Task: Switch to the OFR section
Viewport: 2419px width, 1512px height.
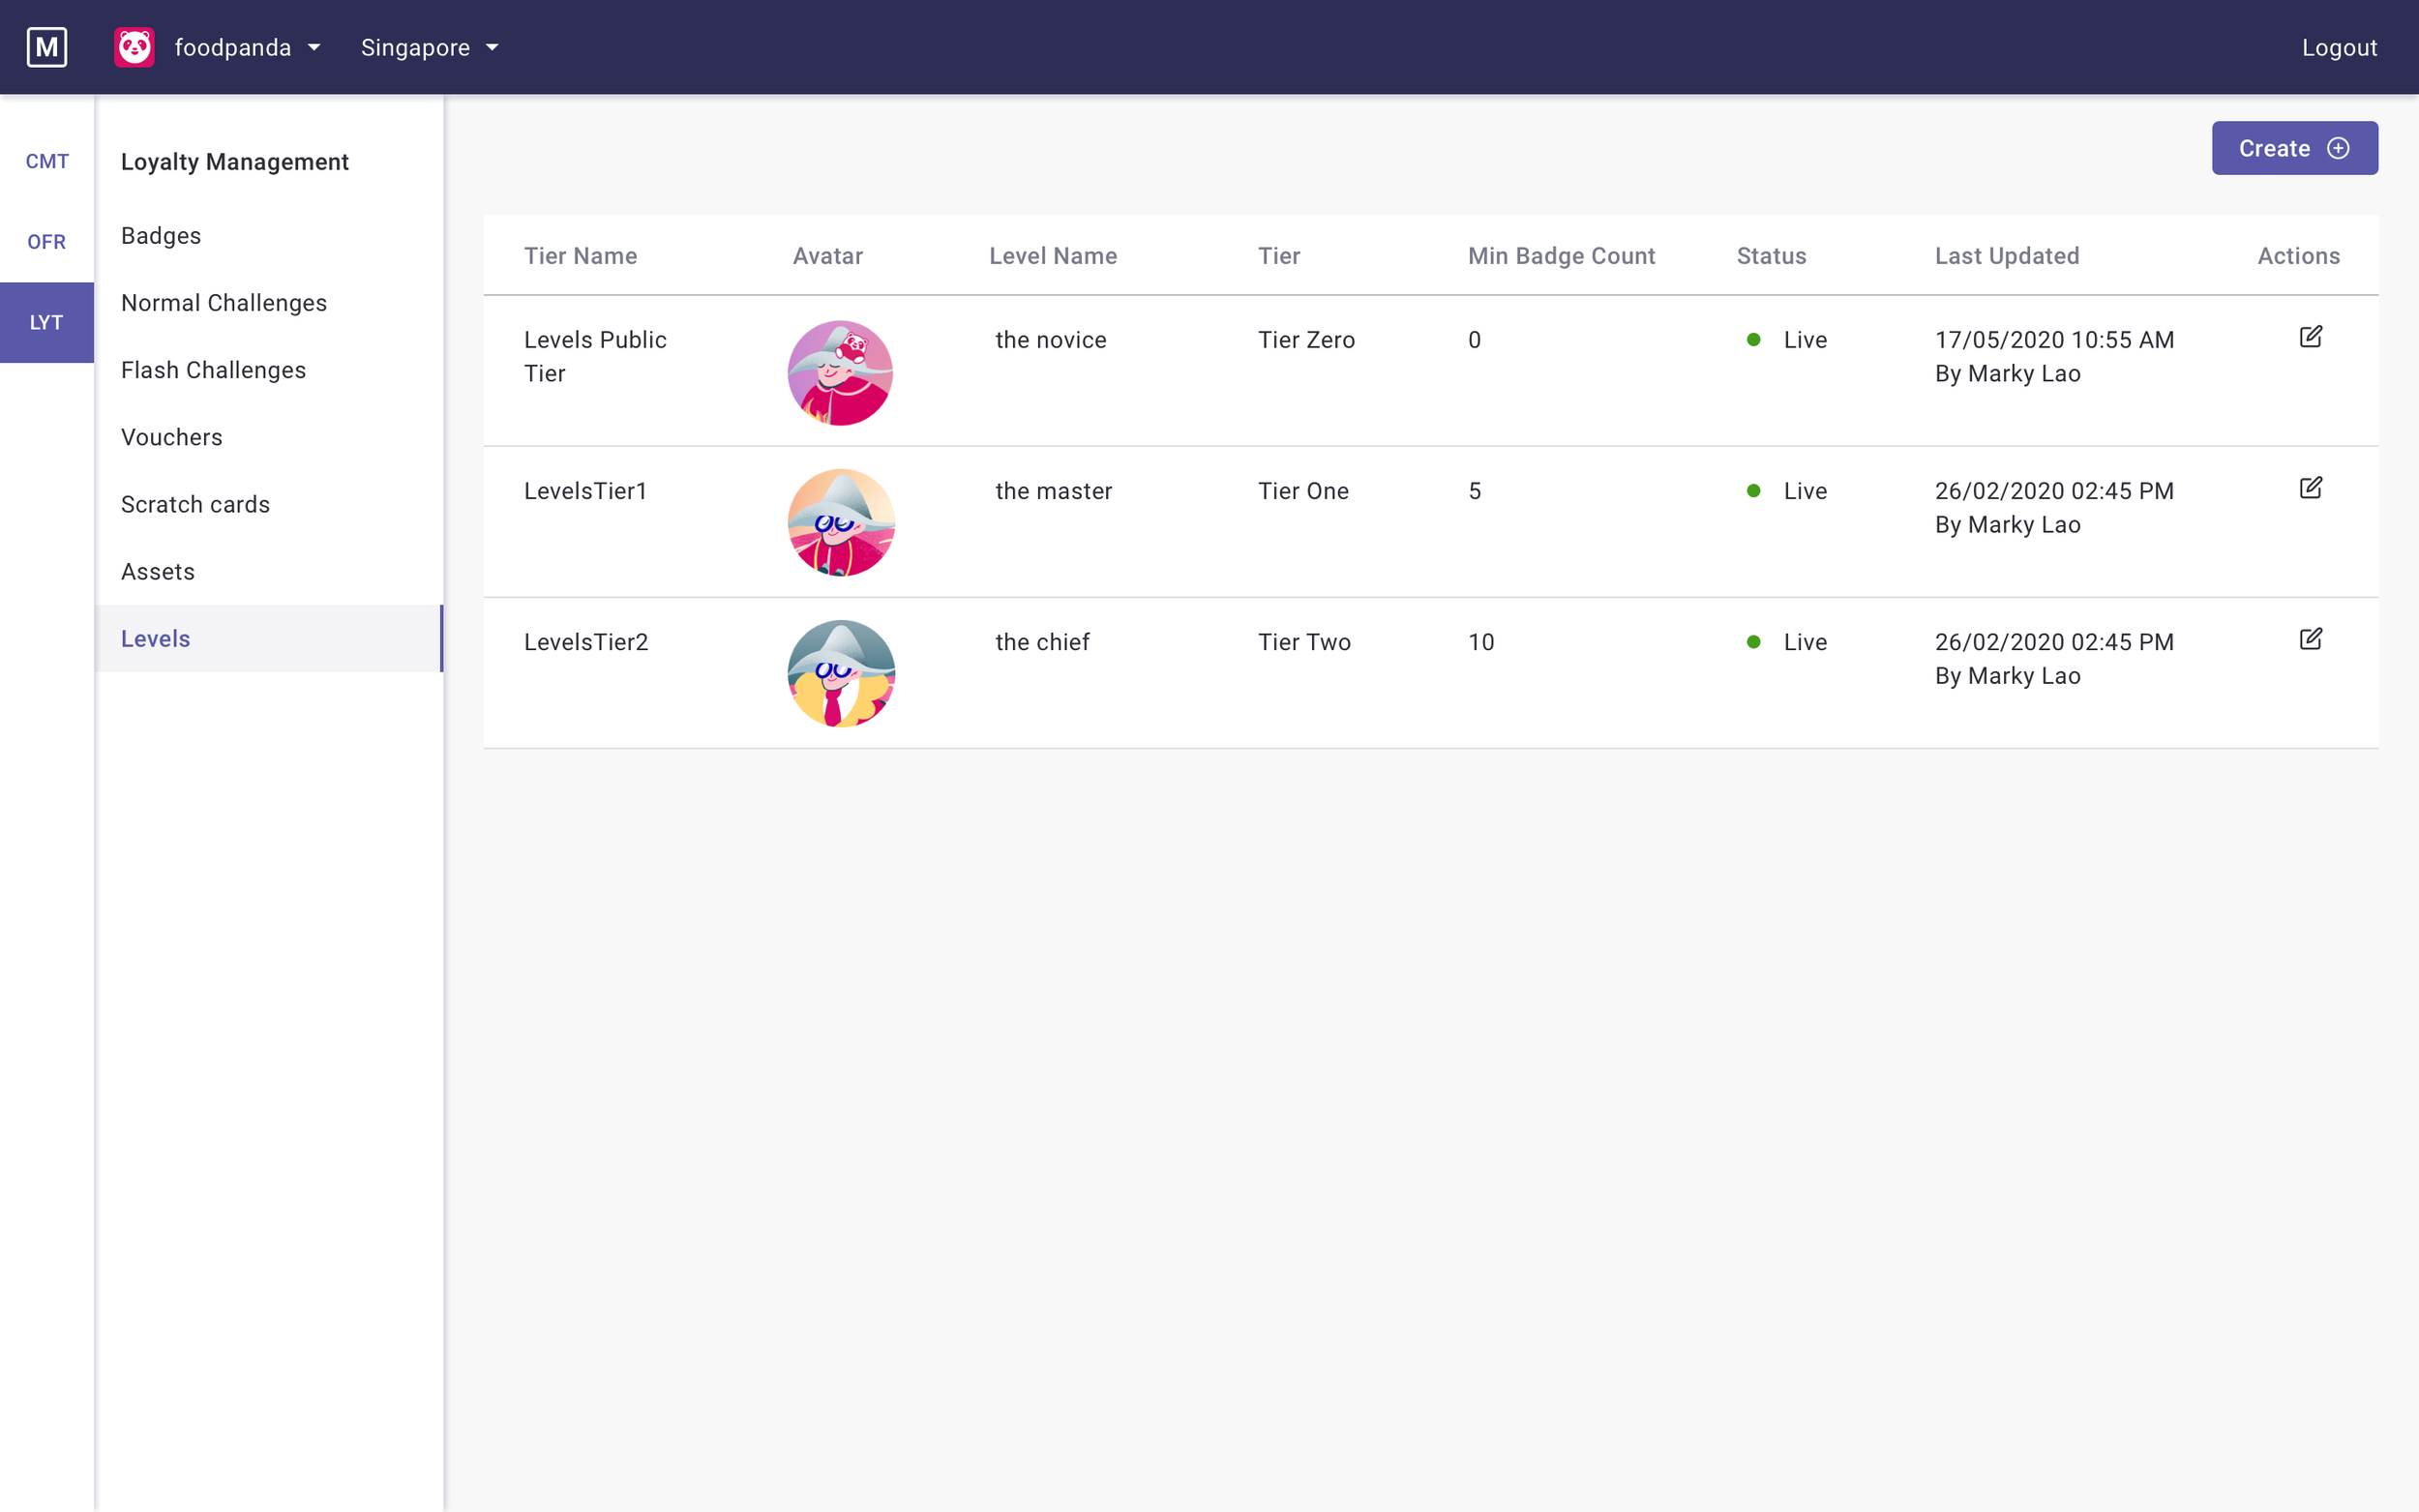Action: click(47, 242)
